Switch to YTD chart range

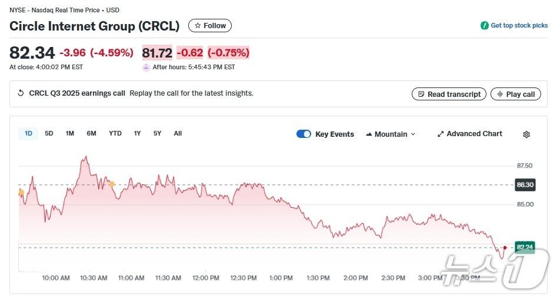pyautogui.click(x=115, y=133)
